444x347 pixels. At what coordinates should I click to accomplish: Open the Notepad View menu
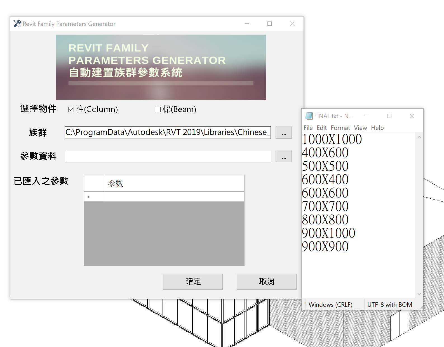[360, 128]
